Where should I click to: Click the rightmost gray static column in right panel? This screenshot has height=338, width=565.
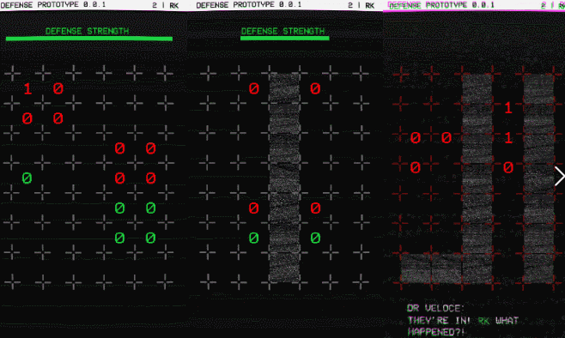(x=538, y=178)
